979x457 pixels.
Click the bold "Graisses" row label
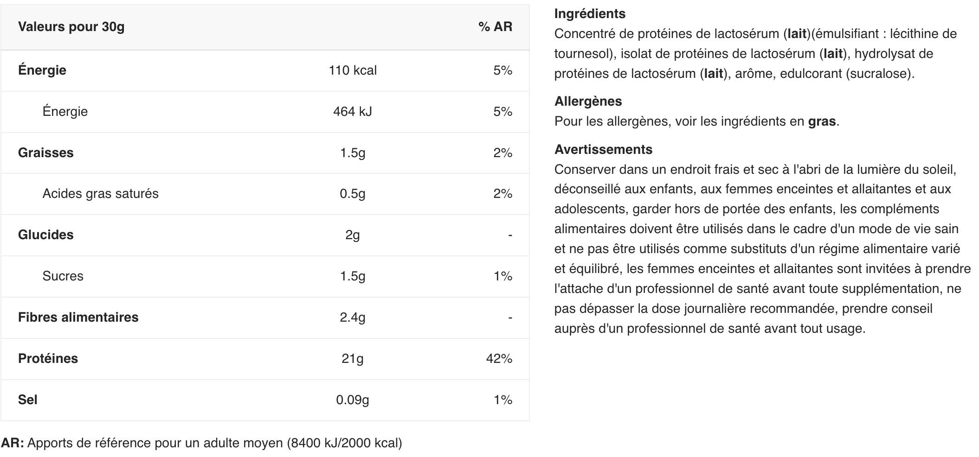[x=45, y=153]
